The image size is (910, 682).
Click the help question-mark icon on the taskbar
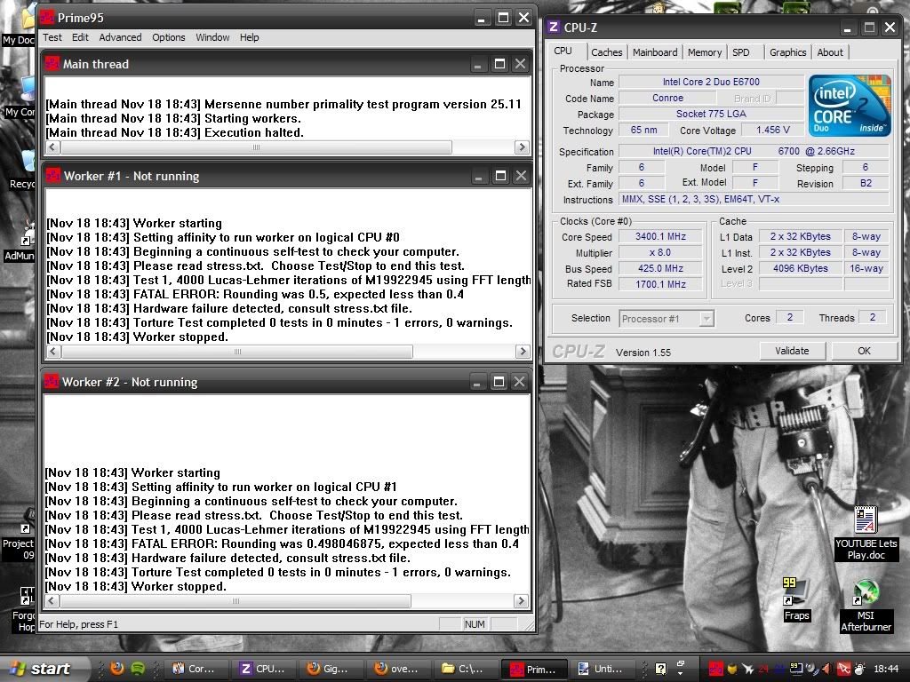pos(660,669)
